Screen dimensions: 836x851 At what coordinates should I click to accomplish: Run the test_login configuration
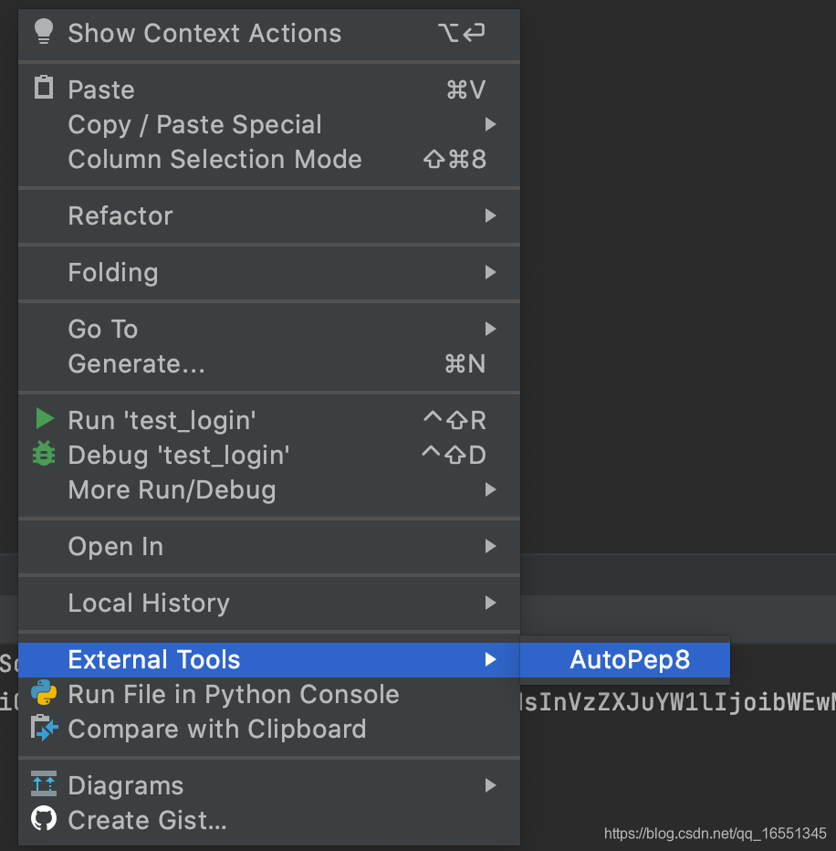[x=162, y=420]
